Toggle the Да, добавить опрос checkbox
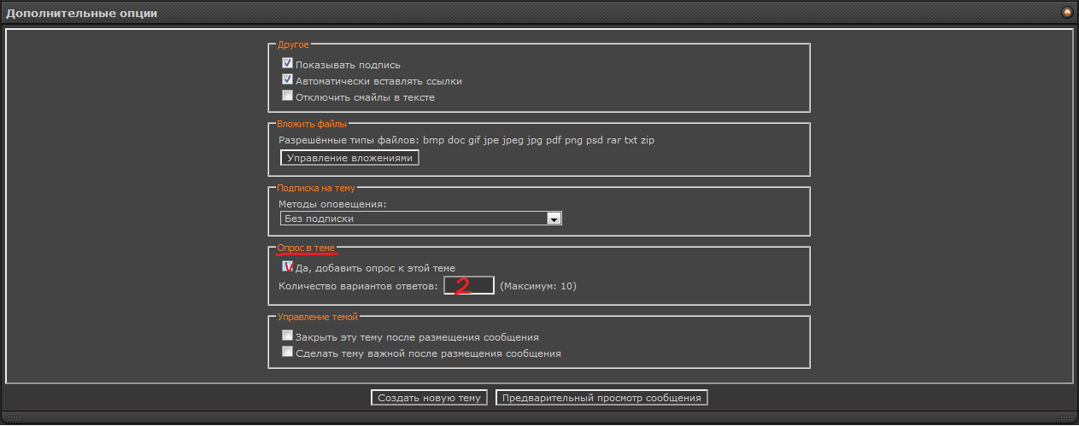The height and width of the screenshot is (426, 1079). 288,266
